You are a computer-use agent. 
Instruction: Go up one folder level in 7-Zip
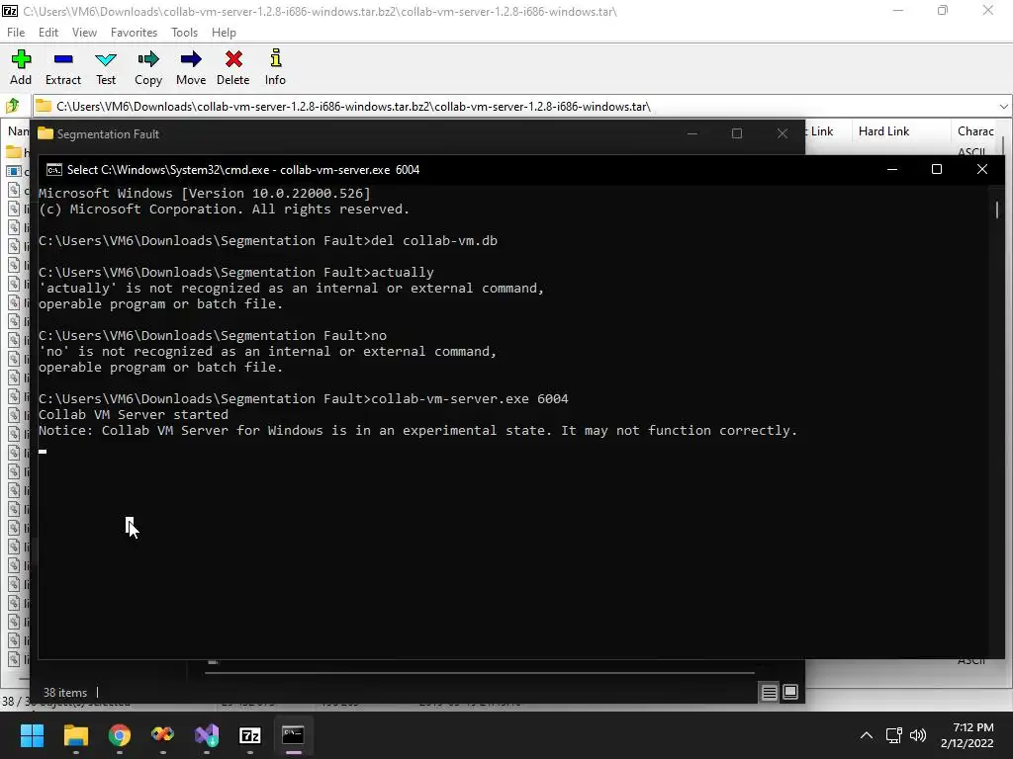pyautogui.click(x=12, y=106)
